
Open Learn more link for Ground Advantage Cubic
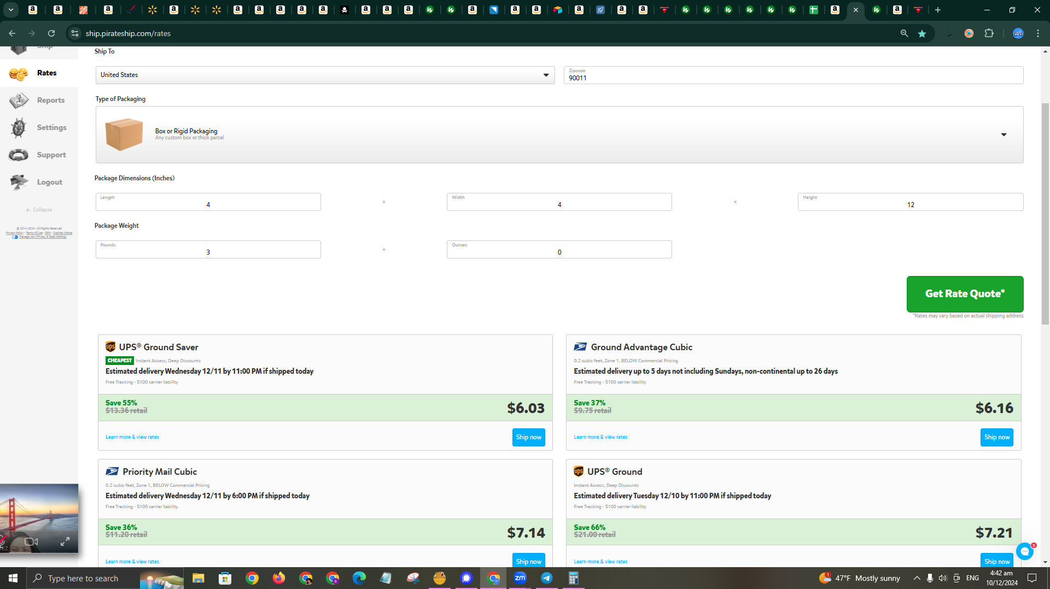point(600,437)
